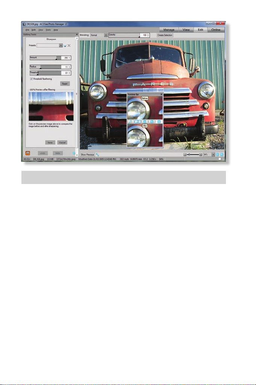Open the Edit menu
The height and width of the screenshot is (385, 256).
point(34,30)
